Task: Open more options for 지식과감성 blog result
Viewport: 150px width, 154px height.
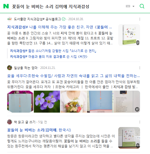Action: click(140, 19)
